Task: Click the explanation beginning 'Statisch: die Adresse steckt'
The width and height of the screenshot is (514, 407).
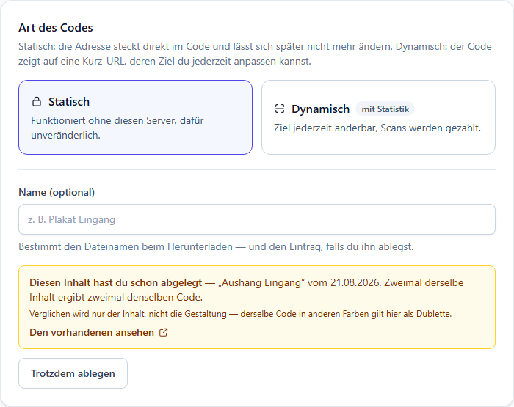Action: point(255,54)
